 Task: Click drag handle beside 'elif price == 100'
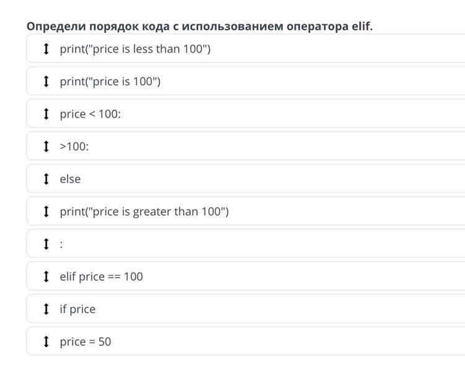(46, 276)
